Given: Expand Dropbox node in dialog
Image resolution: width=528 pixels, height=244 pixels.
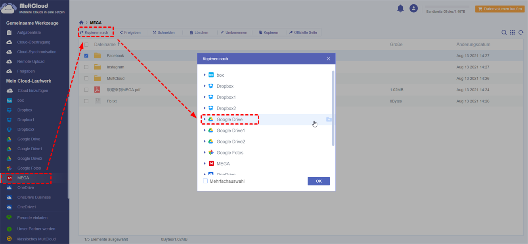Looking at the screenshot, I should pyautogui.click(x=205, y=86).
